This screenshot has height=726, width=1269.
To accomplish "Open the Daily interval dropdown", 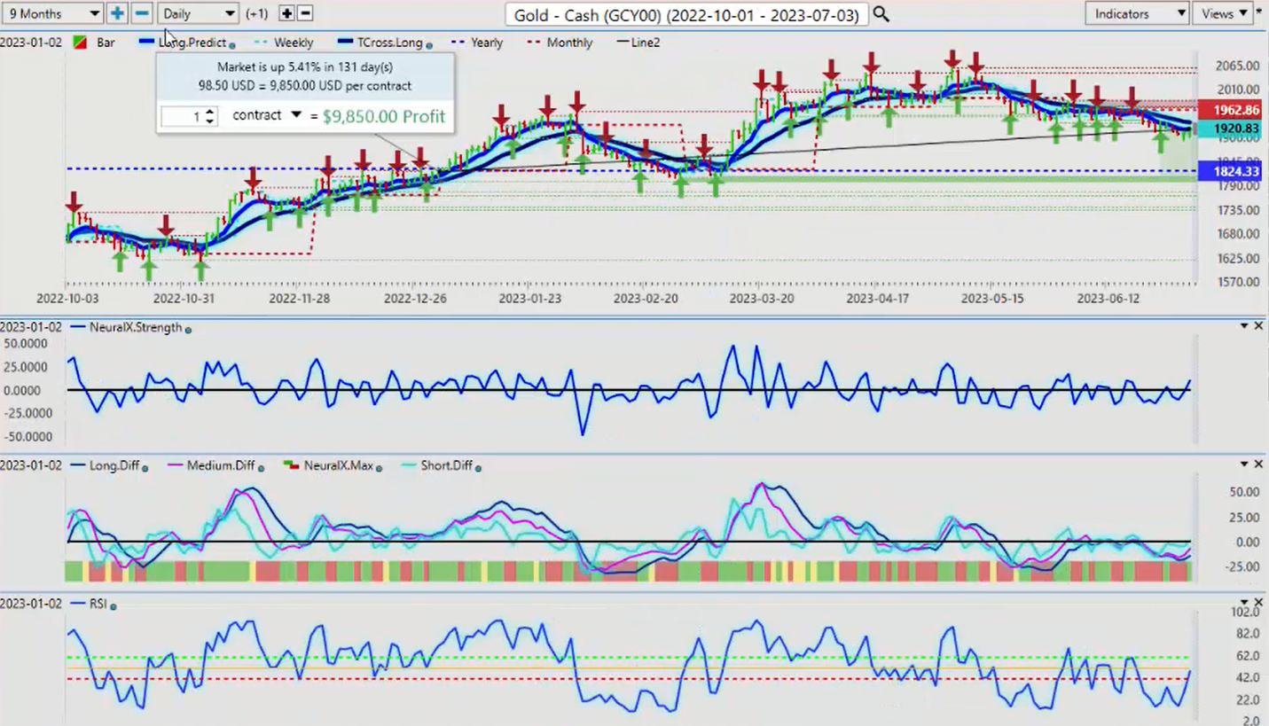I will [x=199, y=13].
